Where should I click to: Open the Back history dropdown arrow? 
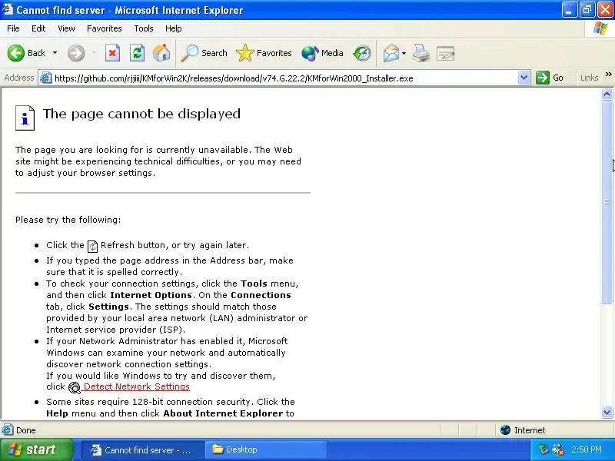(x=55, y=53)
